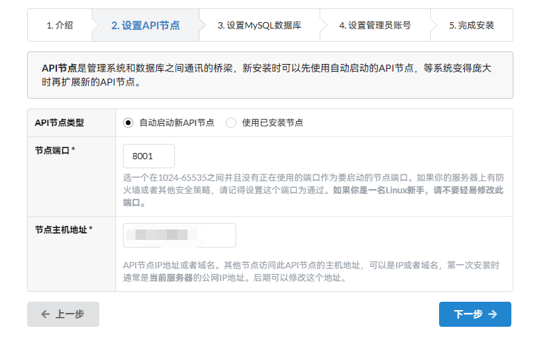544x340 pixels.
Task: Select the 2. 设置API节点 step tab
Action: [x=145, y=25]
